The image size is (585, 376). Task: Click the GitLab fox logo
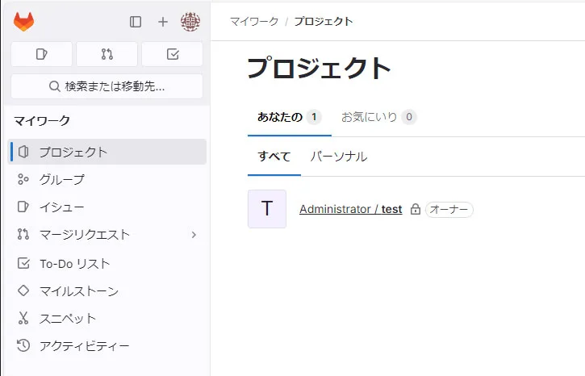click(x=24, y=21)
